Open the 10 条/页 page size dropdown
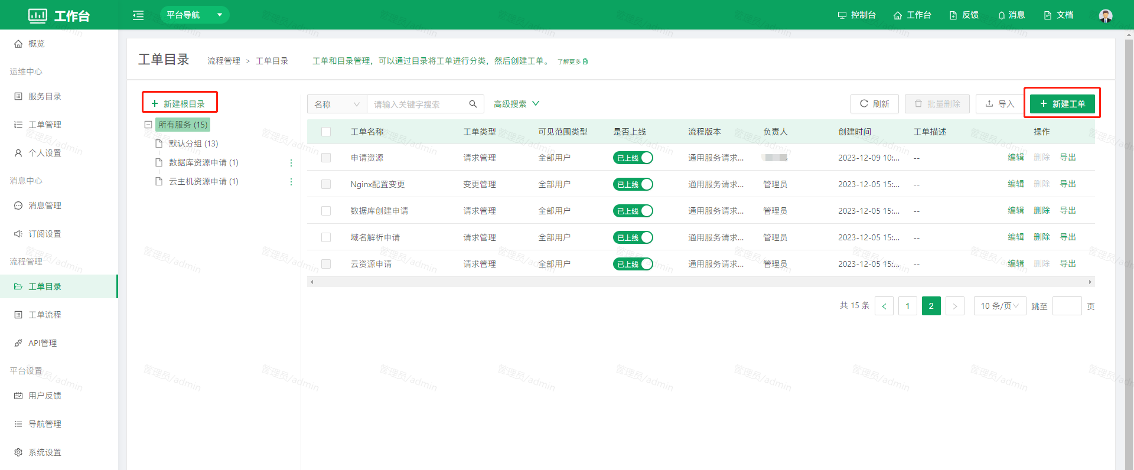The height and width of the screenshot is (470, 1134). [x=1000, y=306]
